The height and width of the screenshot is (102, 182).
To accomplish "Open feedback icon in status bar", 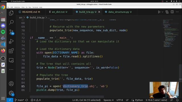I will pyautogui.click(x=171, y=100).
